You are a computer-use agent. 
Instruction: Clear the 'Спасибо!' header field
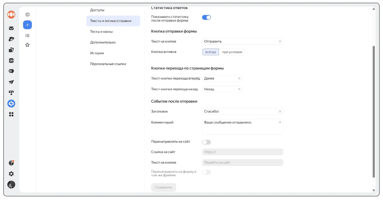tap(280, 111)
